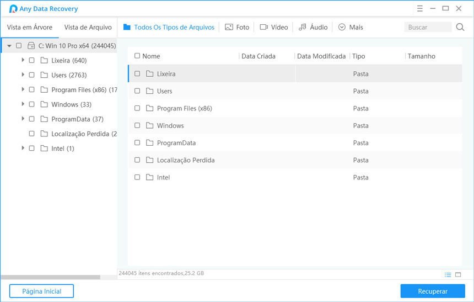Click the blue folder icon for all file types

(x=127, y=27)
